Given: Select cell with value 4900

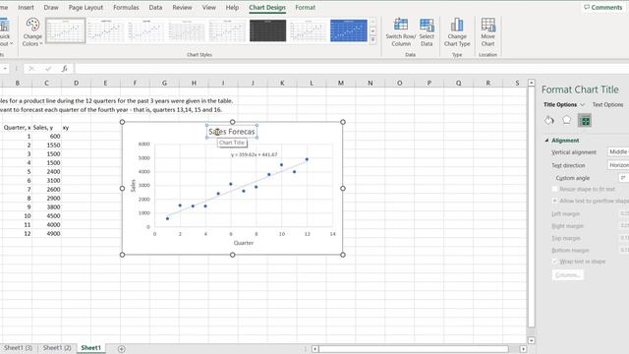Looking at the screenshot, I should click(x=46, y=234).
